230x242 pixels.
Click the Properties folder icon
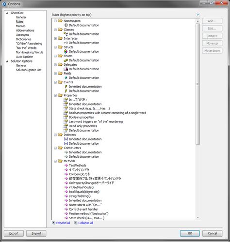pyautogui.click(x=60, y=95)
